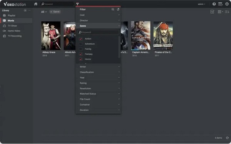Screen dimensions: 231x144
Task: Click the Home Video camera icon
Action: [4, 31]
